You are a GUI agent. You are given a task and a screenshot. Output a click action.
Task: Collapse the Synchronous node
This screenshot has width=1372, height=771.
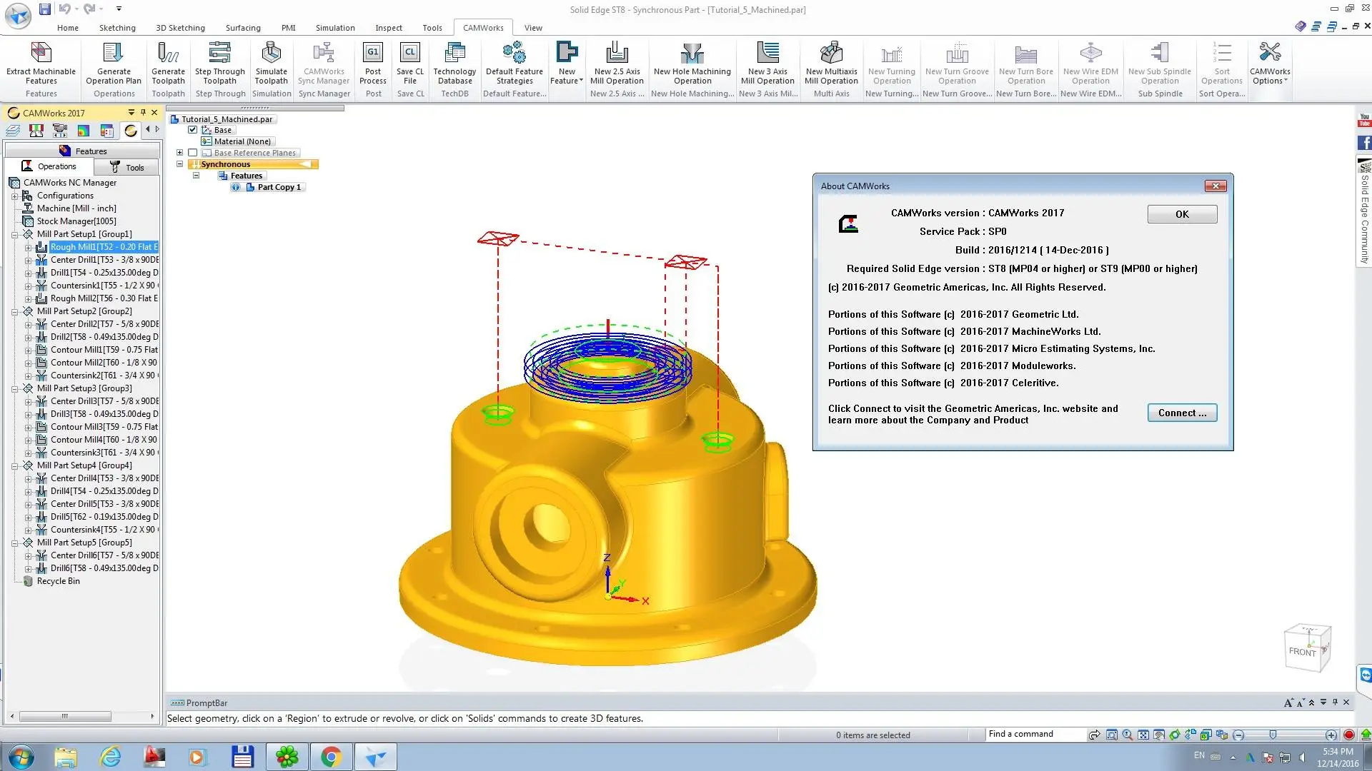tap(180, 164)
